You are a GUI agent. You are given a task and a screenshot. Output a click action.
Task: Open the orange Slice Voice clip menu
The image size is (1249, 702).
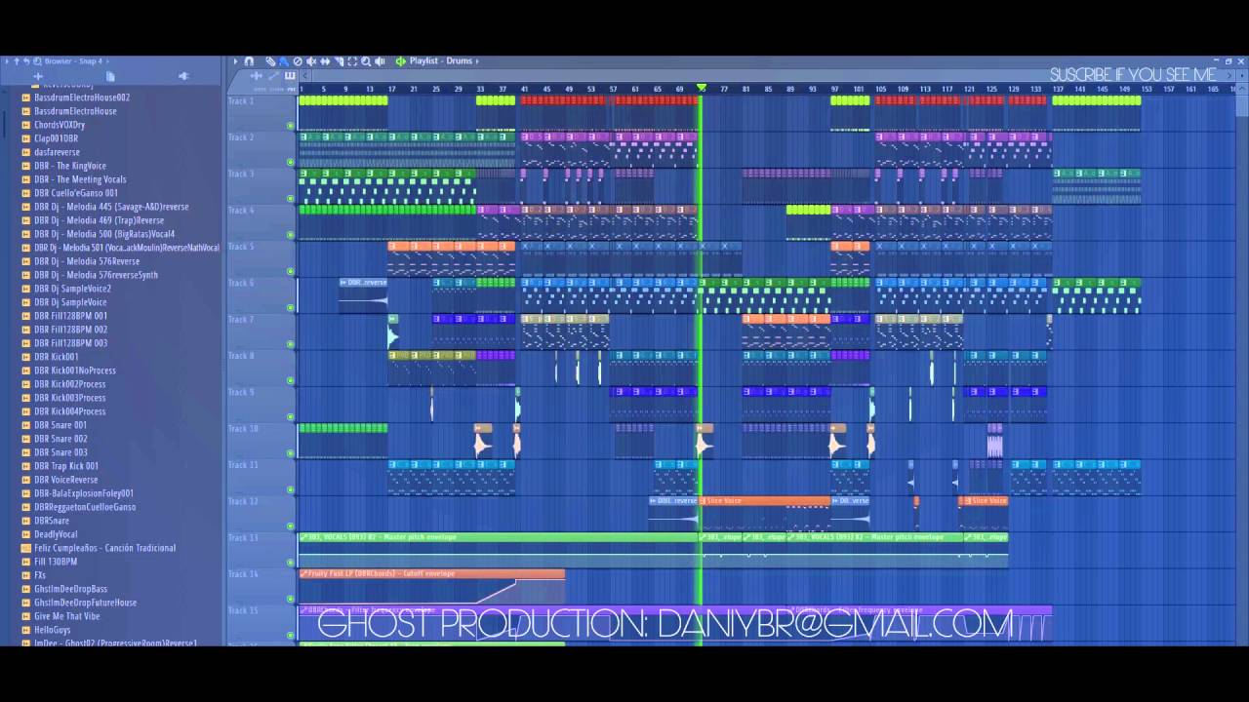coord(704,501)
